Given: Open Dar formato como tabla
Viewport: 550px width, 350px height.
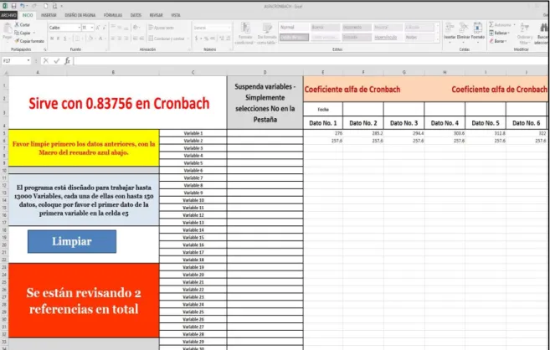Looking at the screenshot, I should point(267,33).
